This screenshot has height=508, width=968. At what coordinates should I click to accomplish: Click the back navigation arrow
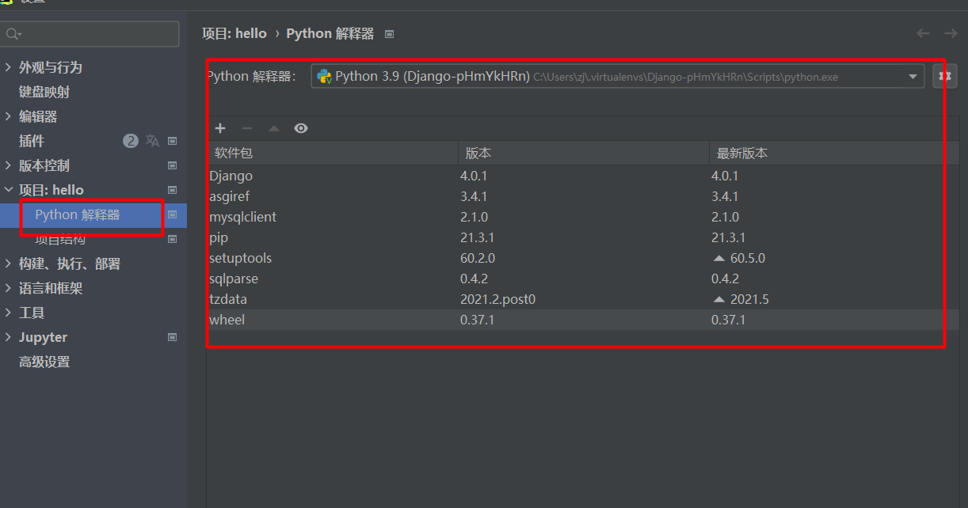click(923, 33)
